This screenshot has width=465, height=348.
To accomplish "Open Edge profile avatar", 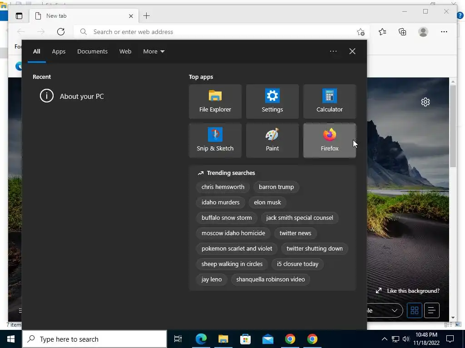I will [423, 32].
